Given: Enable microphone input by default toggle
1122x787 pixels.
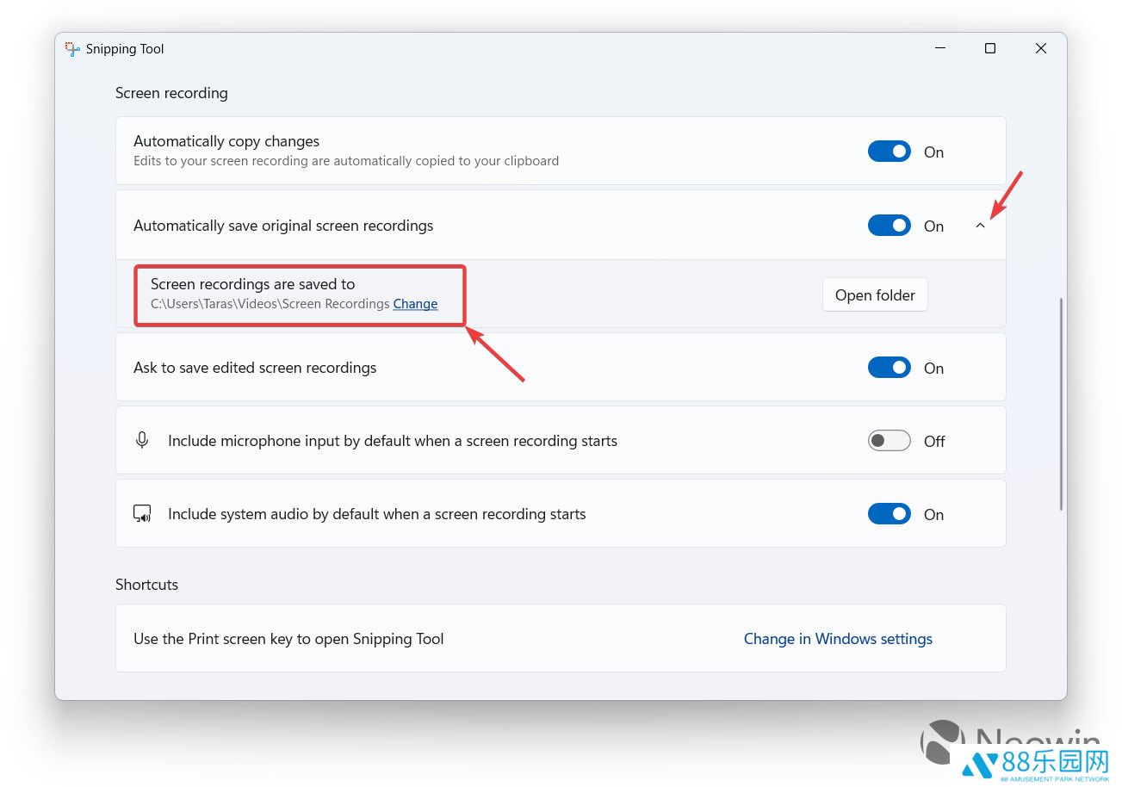Looking at the screenshot, I should click(x=889, y=441).
